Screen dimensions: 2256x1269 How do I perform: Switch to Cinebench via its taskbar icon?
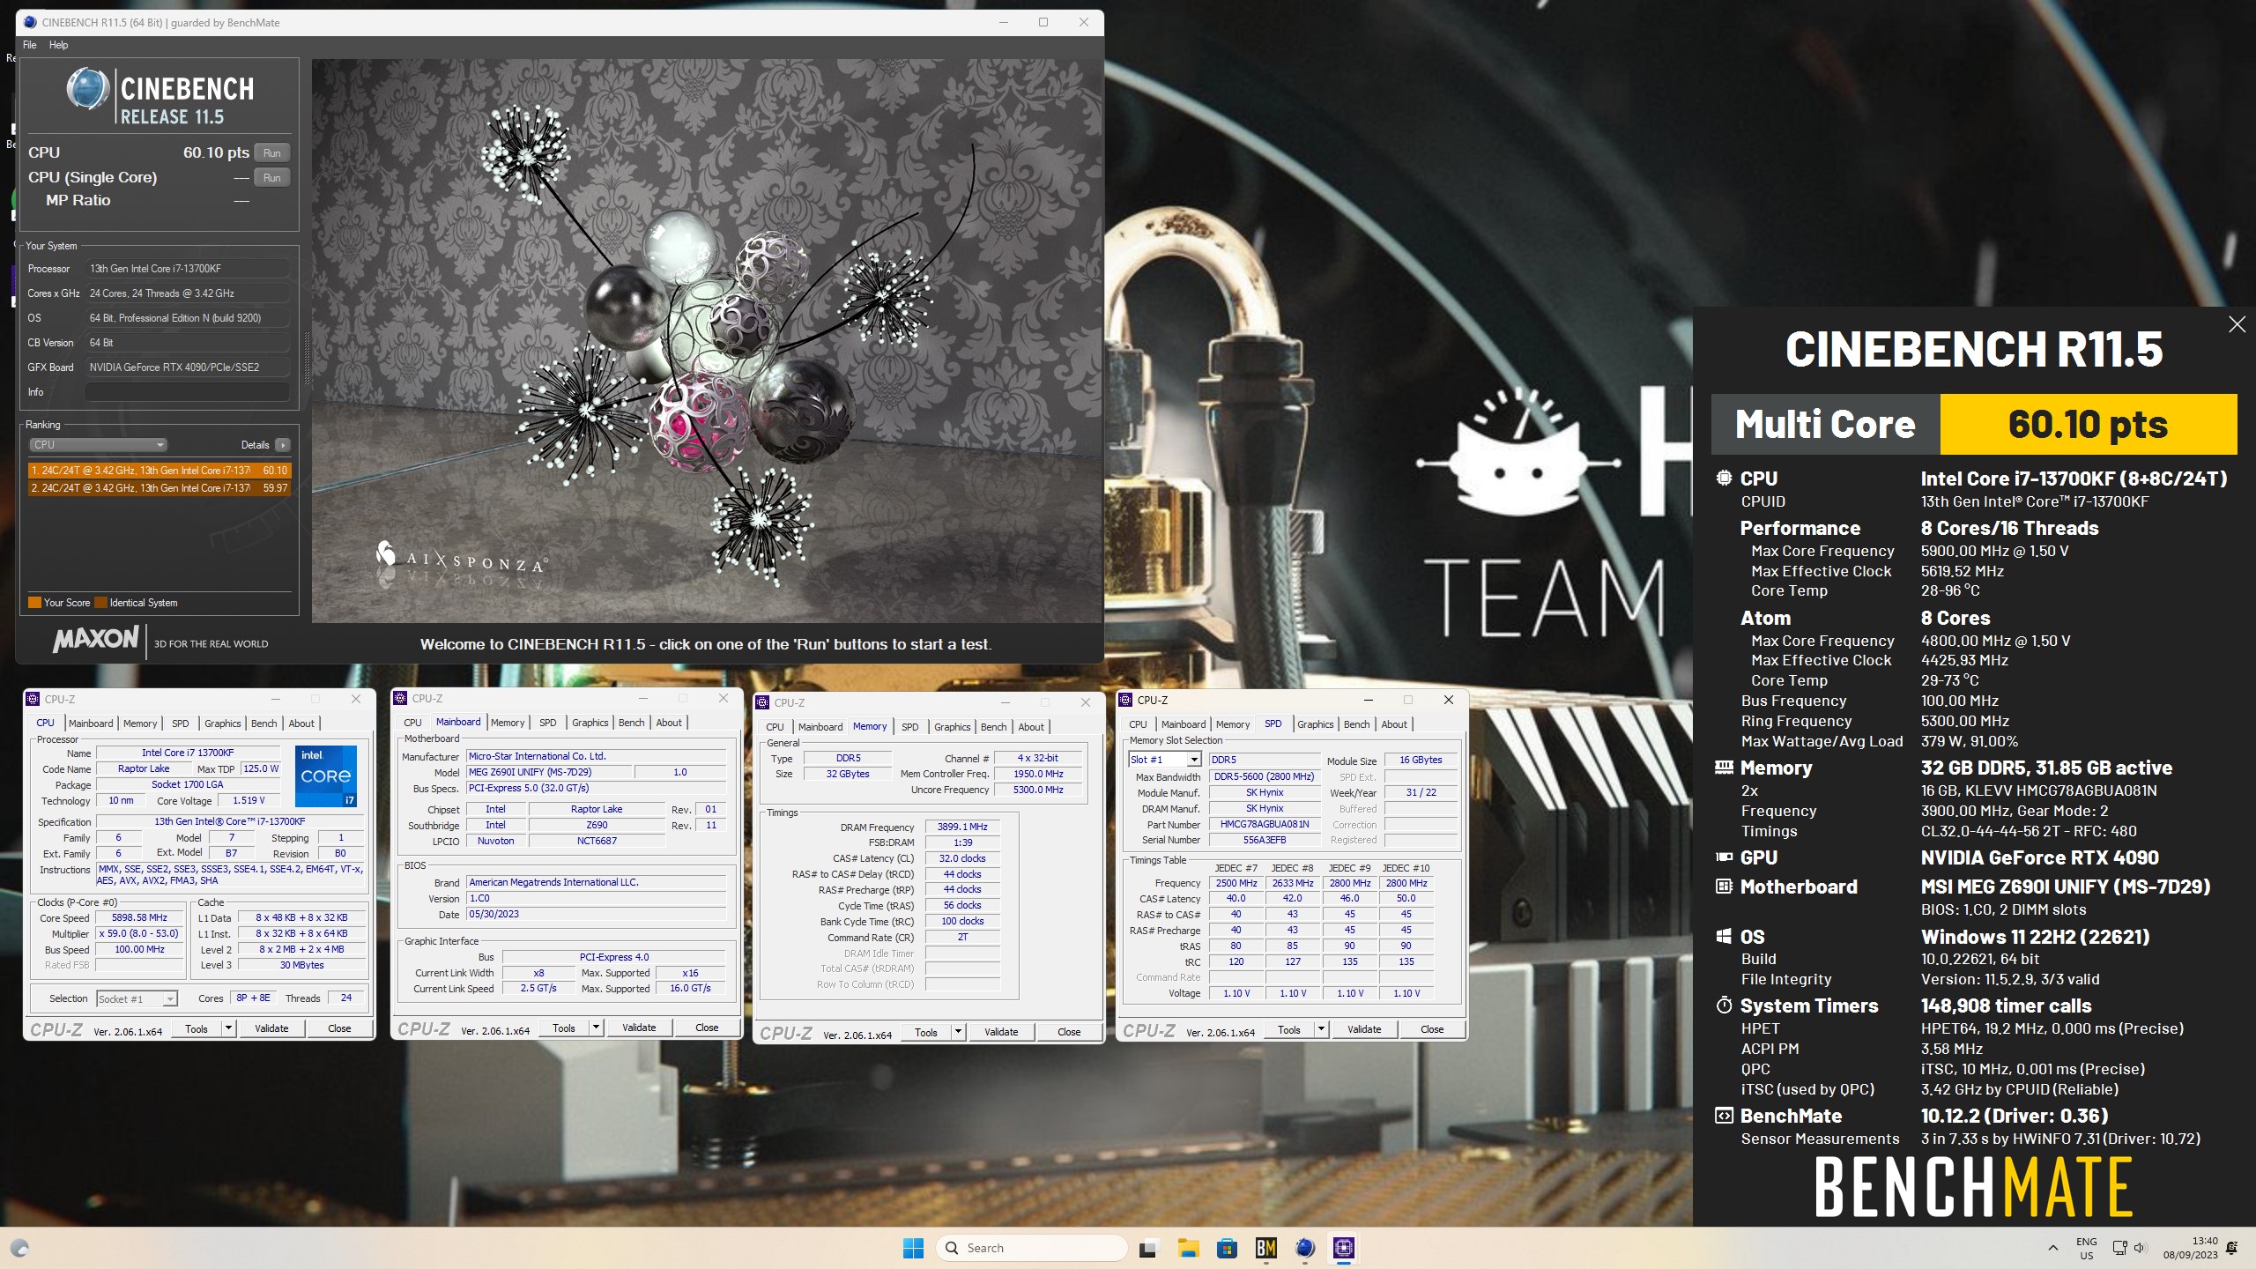click(1305, 1248)
